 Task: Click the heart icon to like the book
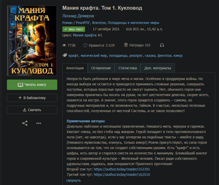[x=85, y=45]
